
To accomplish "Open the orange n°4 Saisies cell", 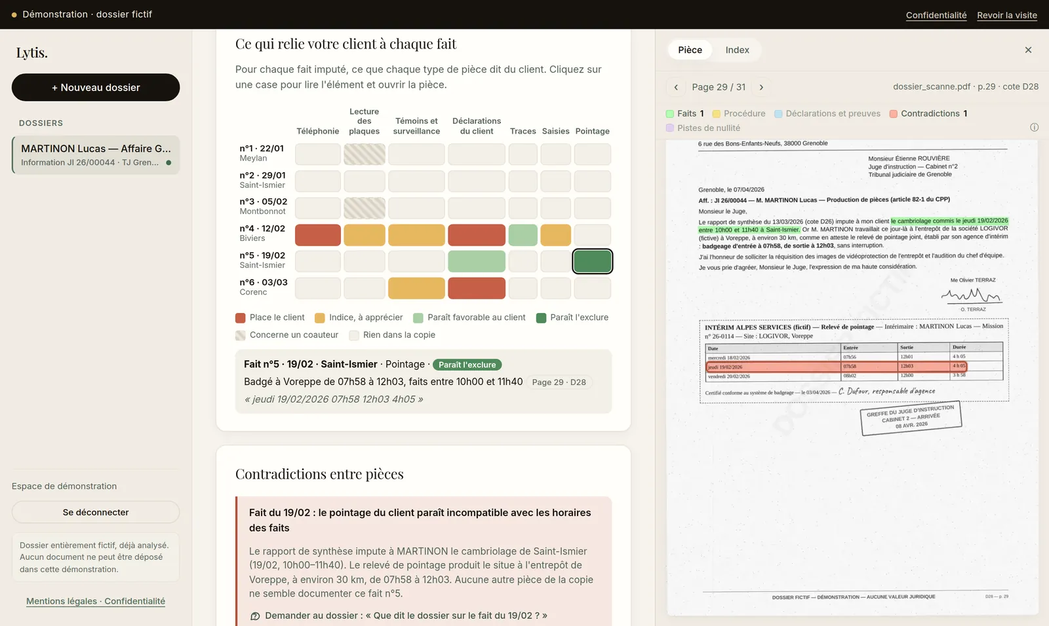I will pyautogui.click(x=556, y=235).
